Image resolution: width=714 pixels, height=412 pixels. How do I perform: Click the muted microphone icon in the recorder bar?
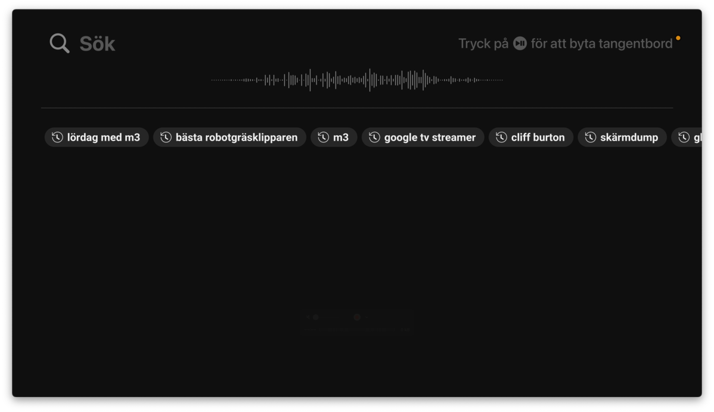(308, 317)
